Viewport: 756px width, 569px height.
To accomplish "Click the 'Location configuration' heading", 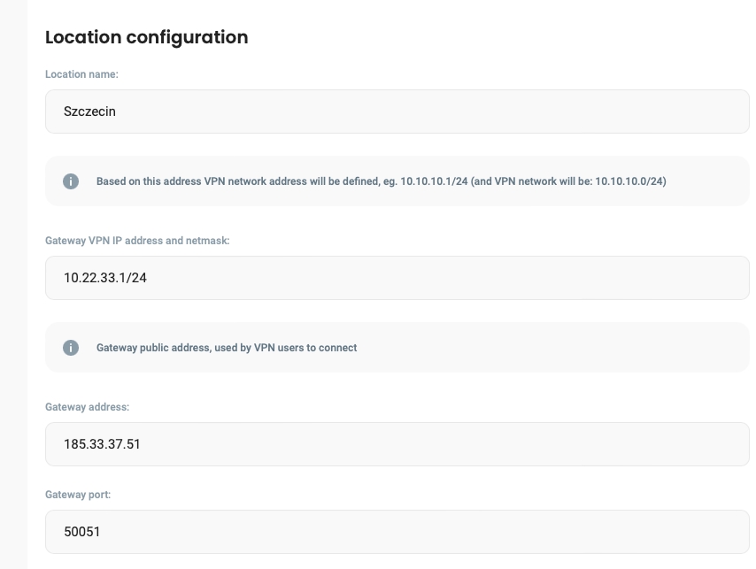I will click(146, 37).
